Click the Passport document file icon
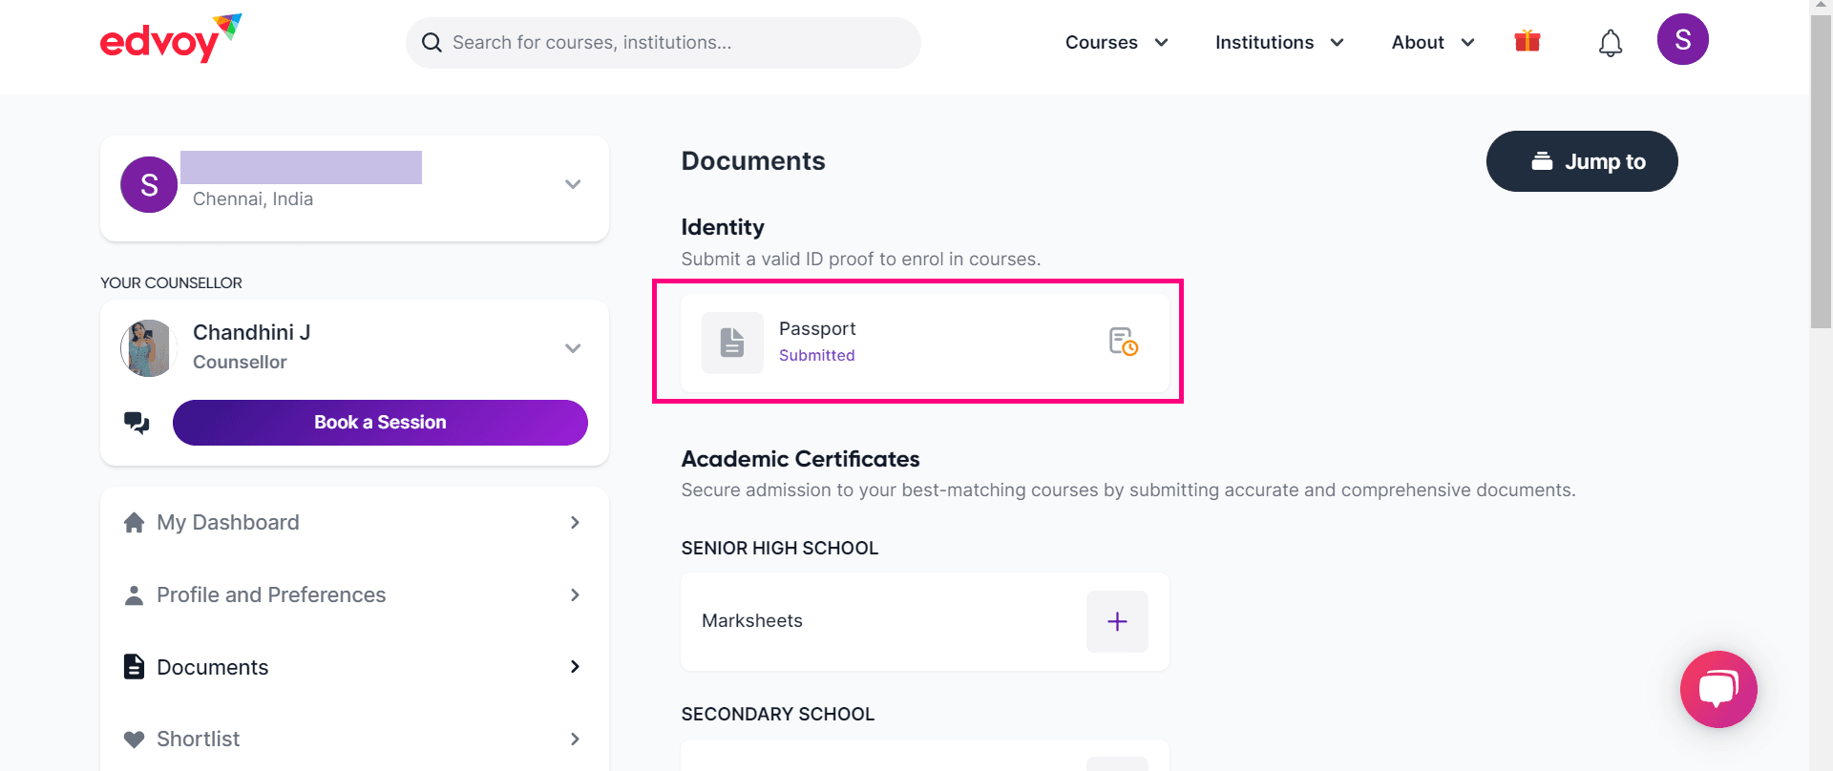The image size is (1833, 771). pyautogui.click(x=732, y=343)
